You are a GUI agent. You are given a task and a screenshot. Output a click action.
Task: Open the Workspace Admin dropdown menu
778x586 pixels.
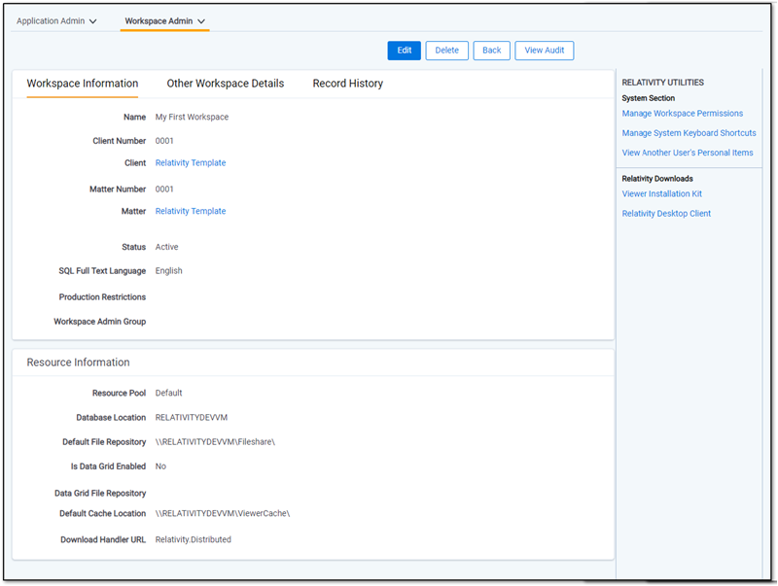pyautogui.click(x=164, y=21)
